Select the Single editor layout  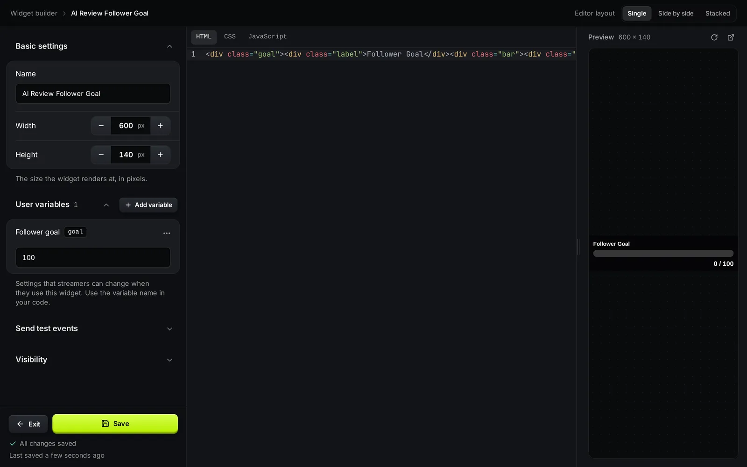(x=637, y=14)
